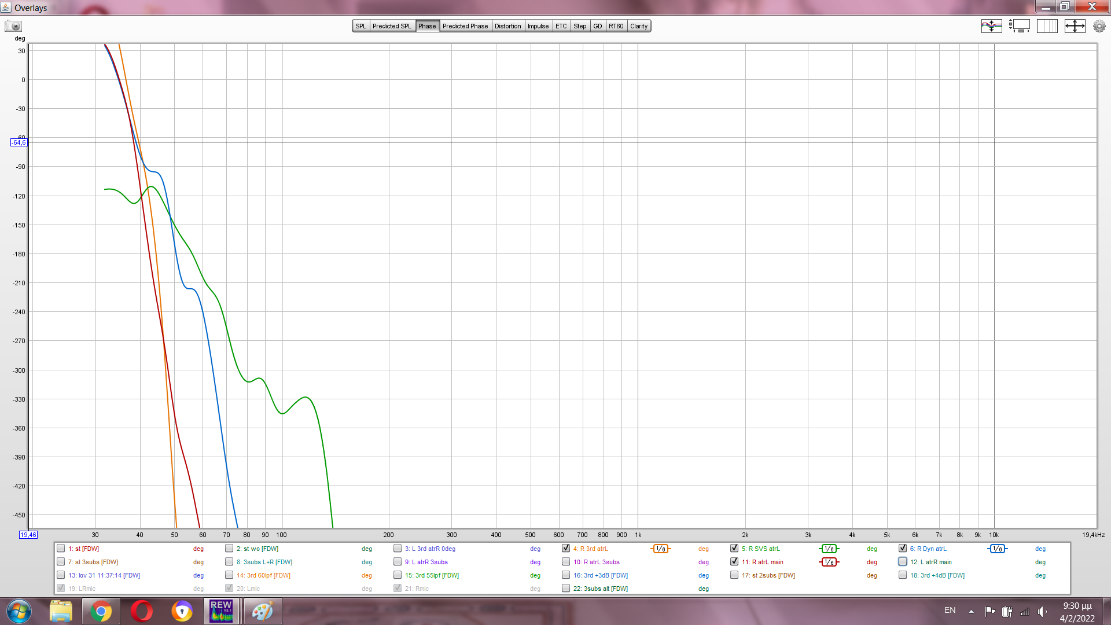Switch to the SPL tab
The image size is (1111, 625).
coord(360,26)
